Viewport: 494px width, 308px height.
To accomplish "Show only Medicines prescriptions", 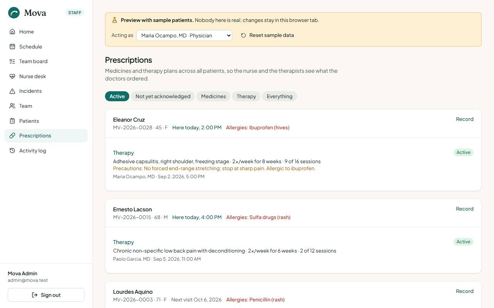I will (213, 96).
